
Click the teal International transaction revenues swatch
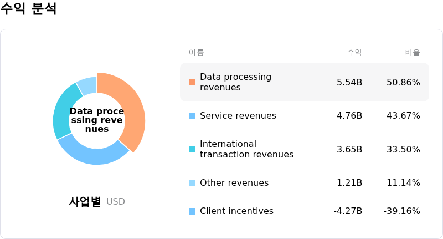(192, 149)
